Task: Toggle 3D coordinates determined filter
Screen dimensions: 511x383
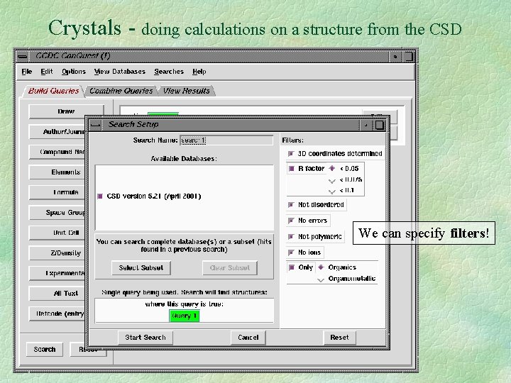Action: [291, 153]
